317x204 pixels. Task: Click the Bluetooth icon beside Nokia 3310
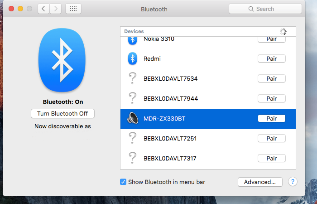point(132,40)
